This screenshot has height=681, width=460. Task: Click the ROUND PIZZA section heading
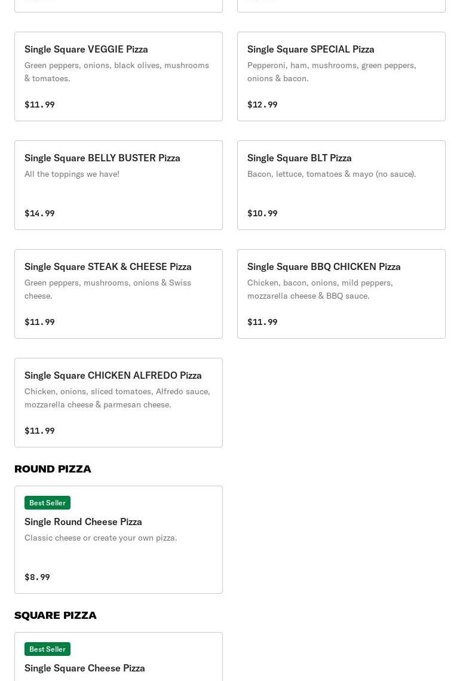[53, 469]
